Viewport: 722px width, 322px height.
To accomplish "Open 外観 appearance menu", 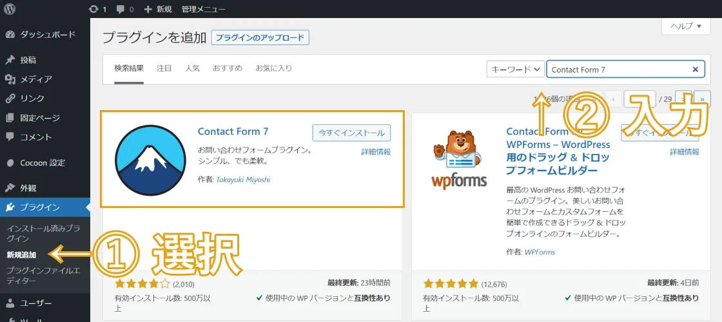I will pos(28,188).
